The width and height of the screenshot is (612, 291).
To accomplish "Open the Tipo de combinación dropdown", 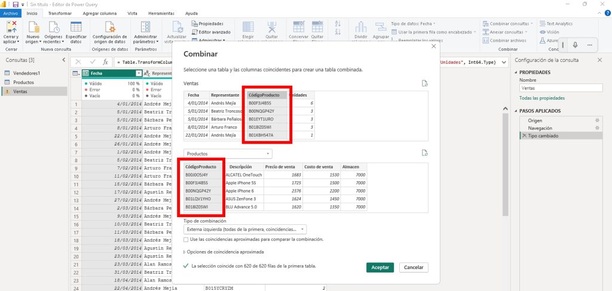I will point(245,229).
